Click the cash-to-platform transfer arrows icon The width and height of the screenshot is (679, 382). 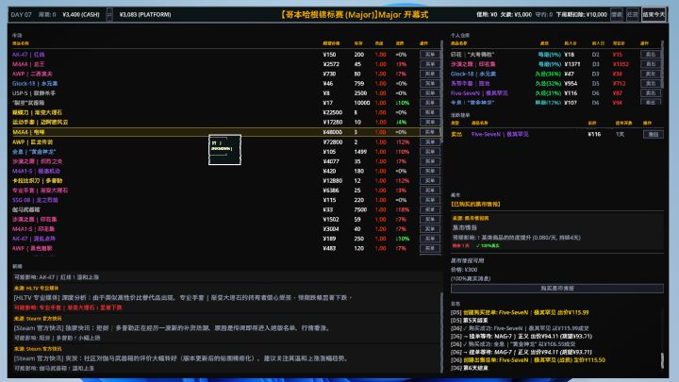tap(109, 14)
